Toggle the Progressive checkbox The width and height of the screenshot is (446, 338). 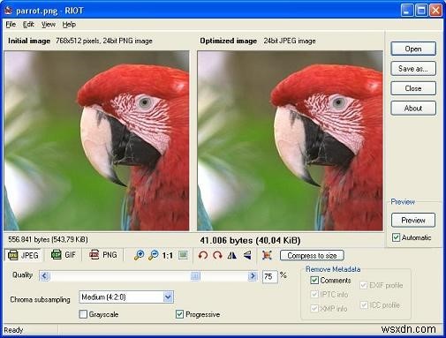[179, 314]
